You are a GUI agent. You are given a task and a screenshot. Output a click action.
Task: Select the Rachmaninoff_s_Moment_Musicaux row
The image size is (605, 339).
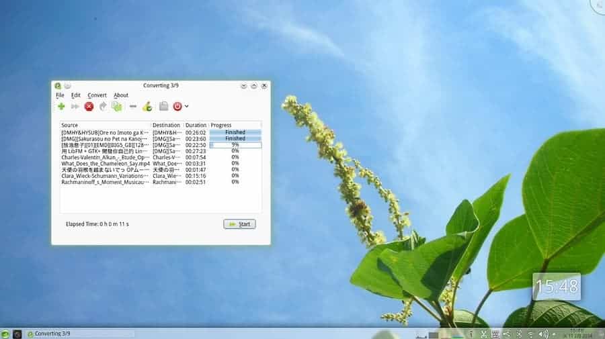pos(105,182)
